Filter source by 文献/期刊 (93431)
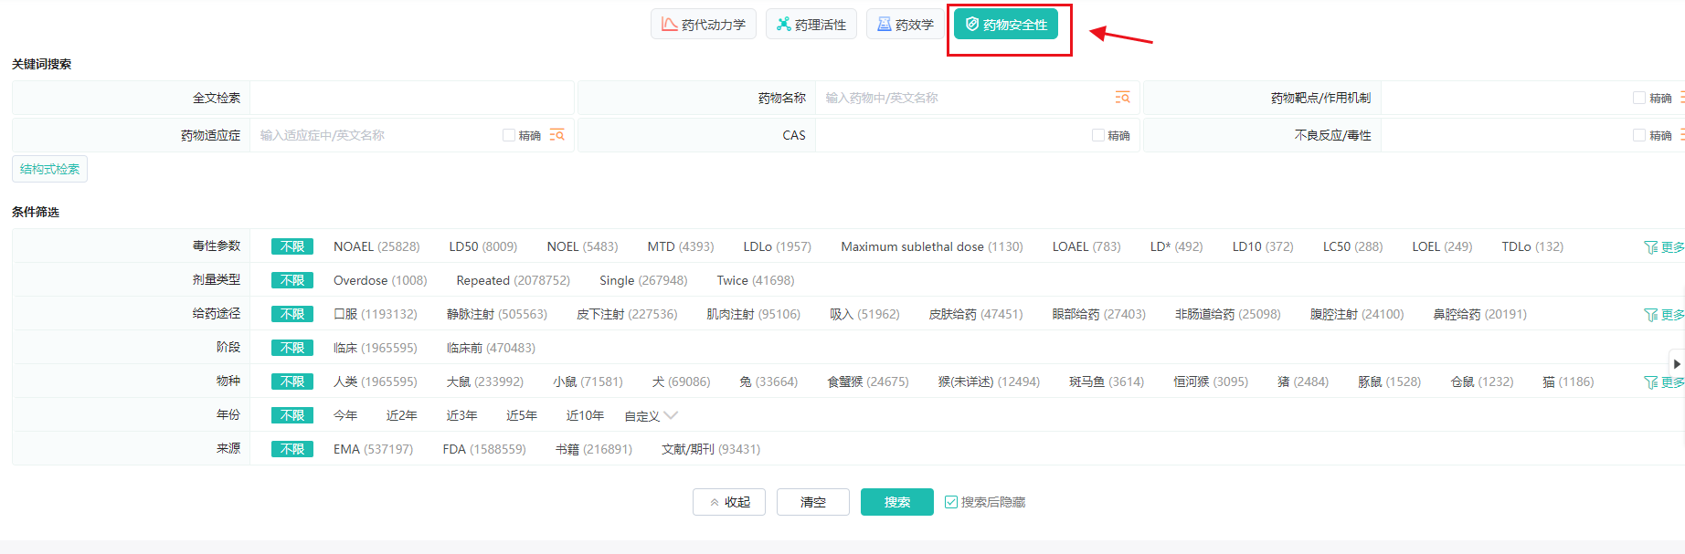 point(711,449)
